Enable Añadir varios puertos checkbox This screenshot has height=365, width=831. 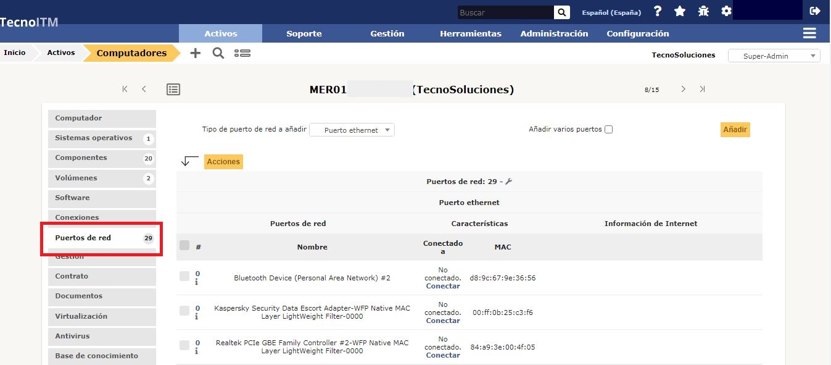click(x=609, y=130)
